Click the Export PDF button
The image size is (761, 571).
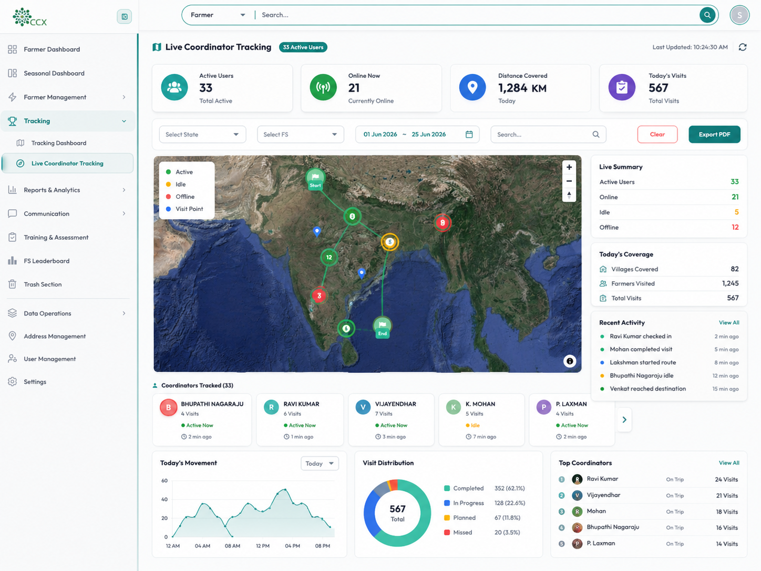(714, 135)
